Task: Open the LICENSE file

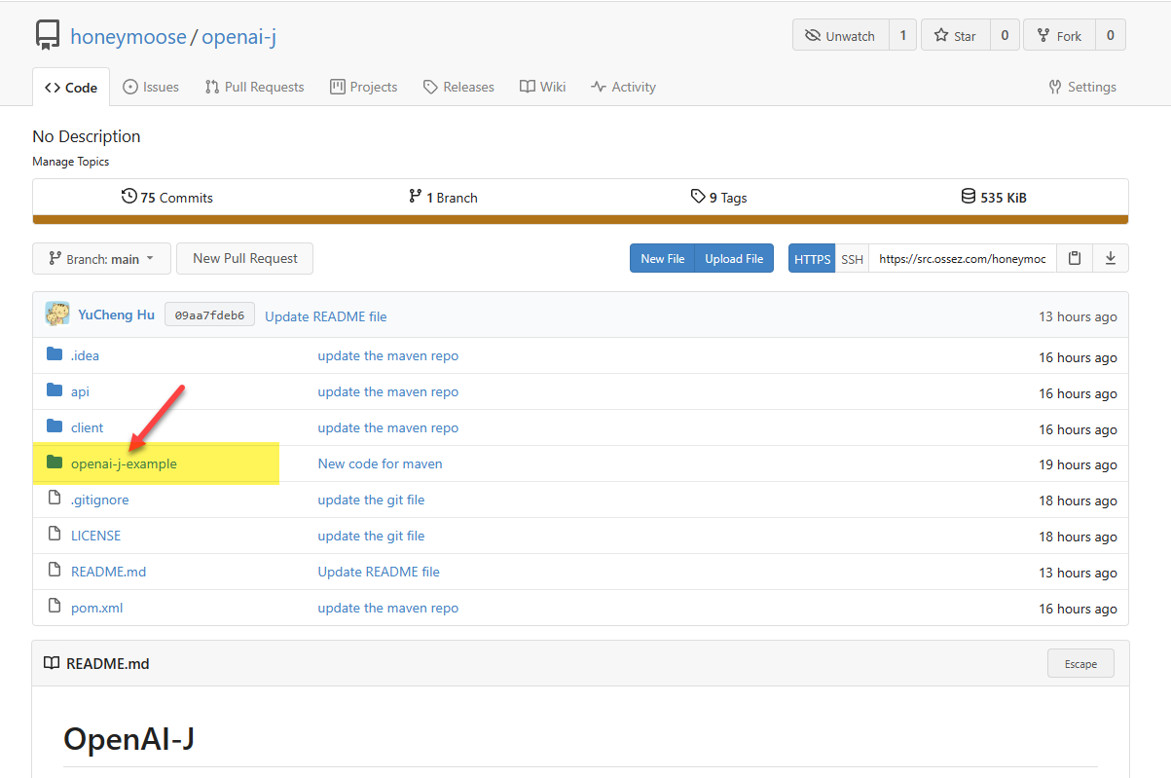Action: click(x=95, y=536)
